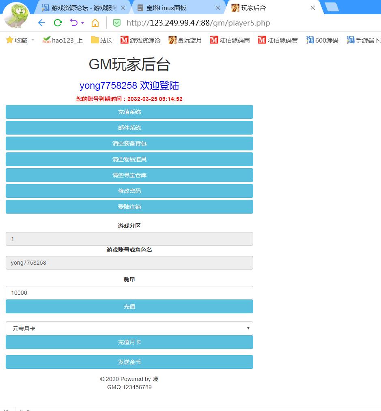The image size is (381, 411).
Task: Close the 玩家后台 tab
Action: (x=312, y=8)
